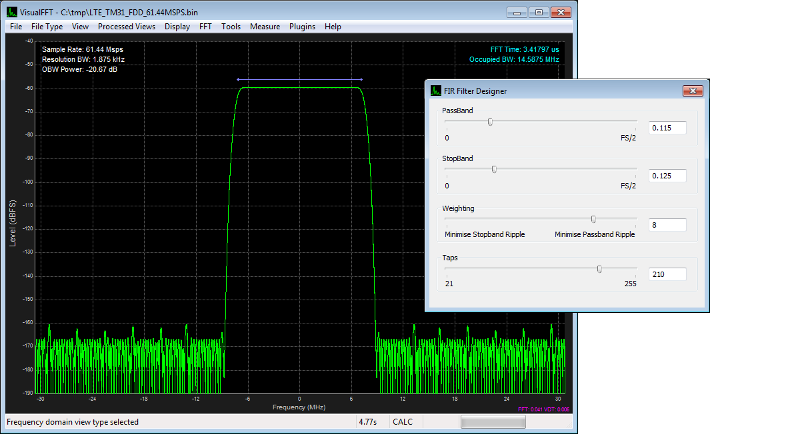Open the View menu
Image resolution: width=800 pixels, height=434 pixels.
[x=80, y=27]
